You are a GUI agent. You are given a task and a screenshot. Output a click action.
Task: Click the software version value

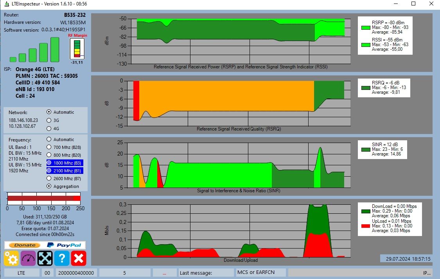click(x=63, y=29)
